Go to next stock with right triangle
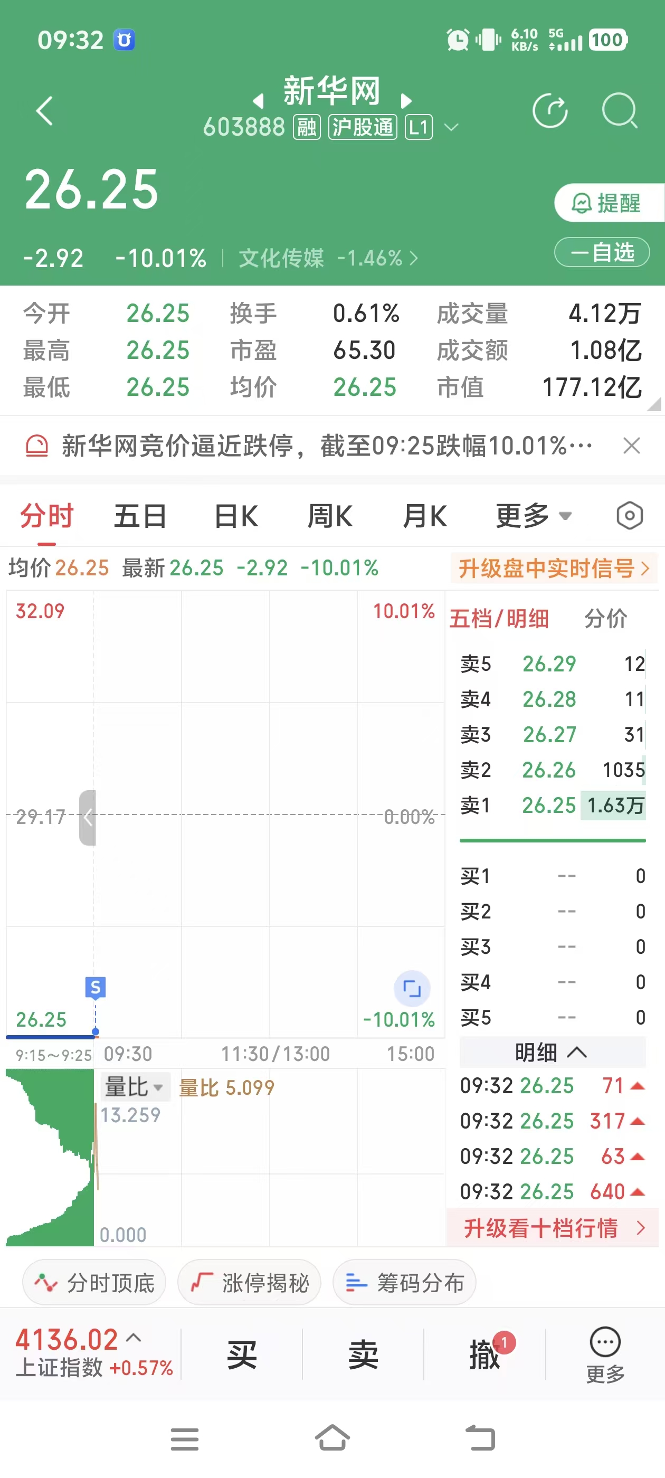This screenshot has height=1478, width=665. [x=406, y=101]
